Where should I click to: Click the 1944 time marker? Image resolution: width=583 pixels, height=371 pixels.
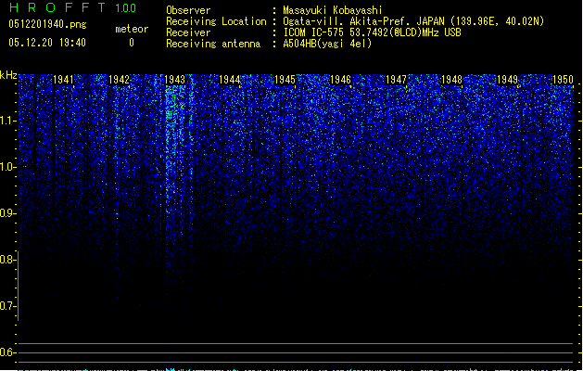point(230,80)
